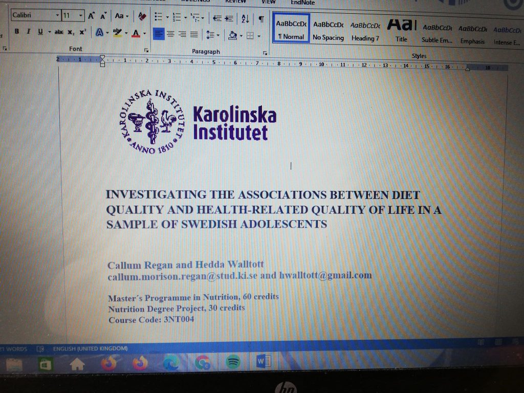Apply Title style

401,31
